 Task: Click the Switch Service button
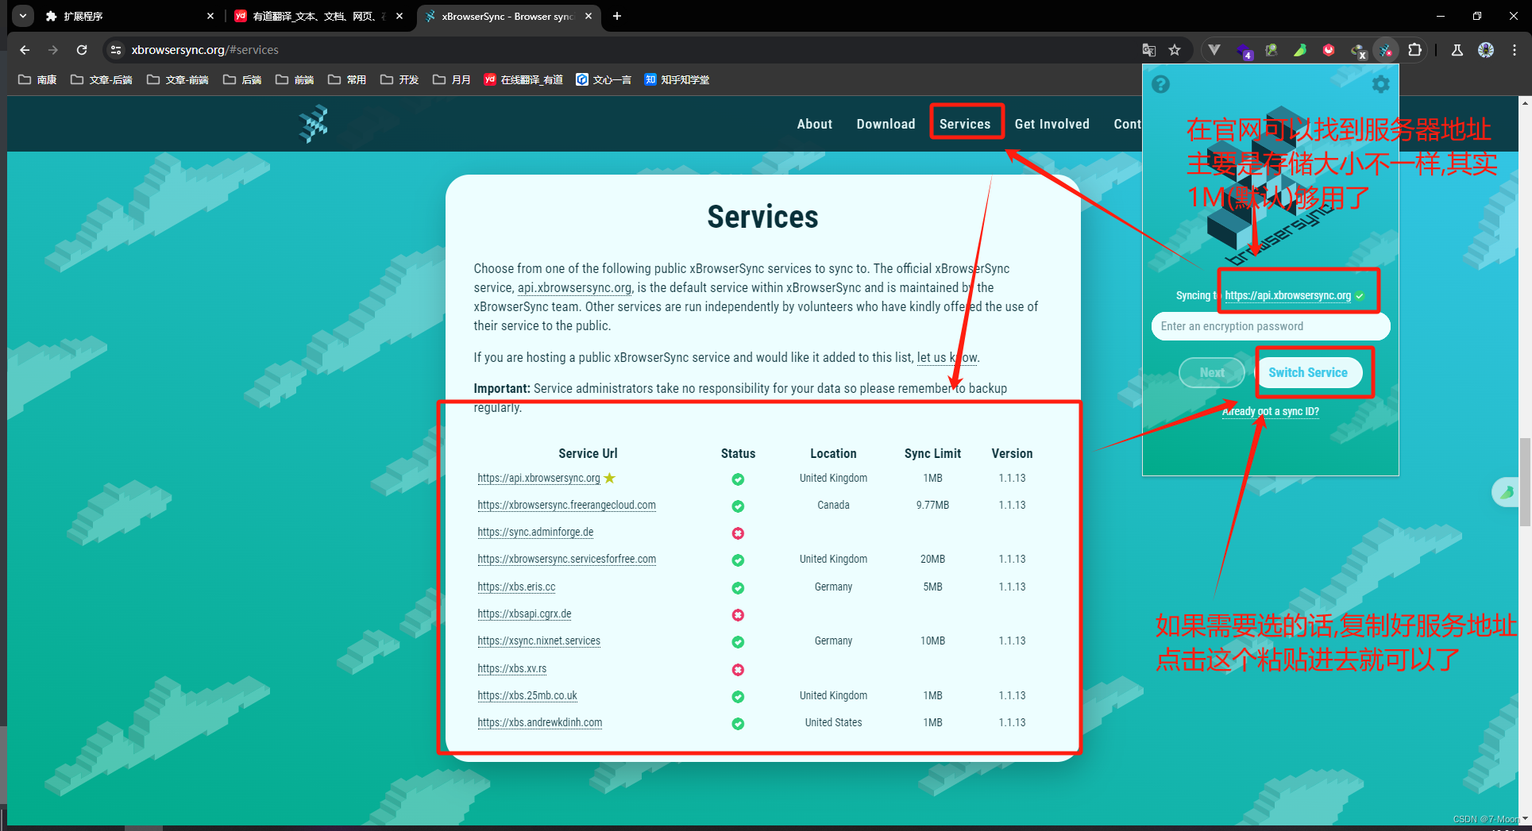click(x=1308, y=372)
